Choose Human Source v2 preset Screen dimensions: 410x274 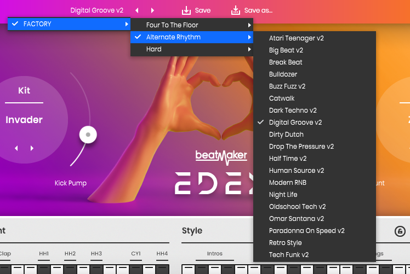(315, 171)
